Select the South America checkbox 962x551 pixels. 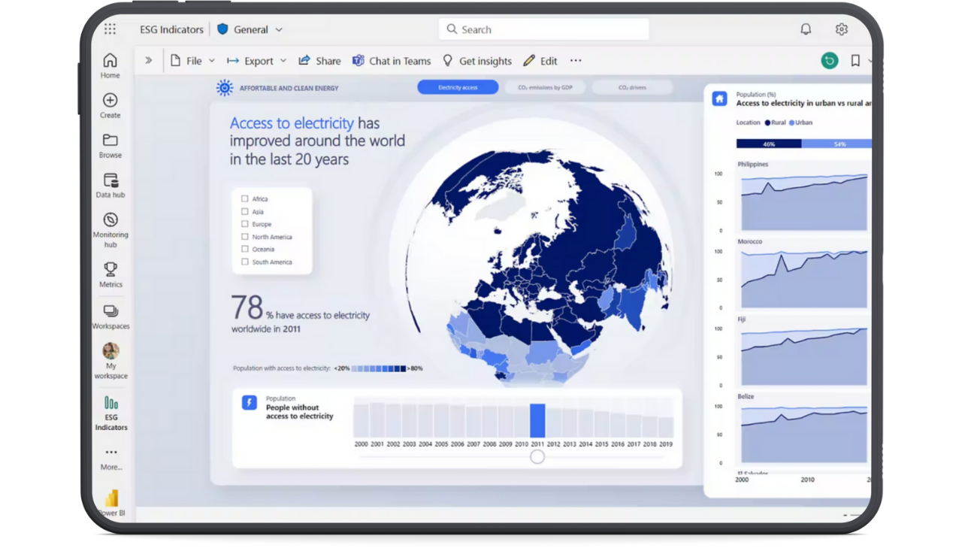[x=244, y=262]
